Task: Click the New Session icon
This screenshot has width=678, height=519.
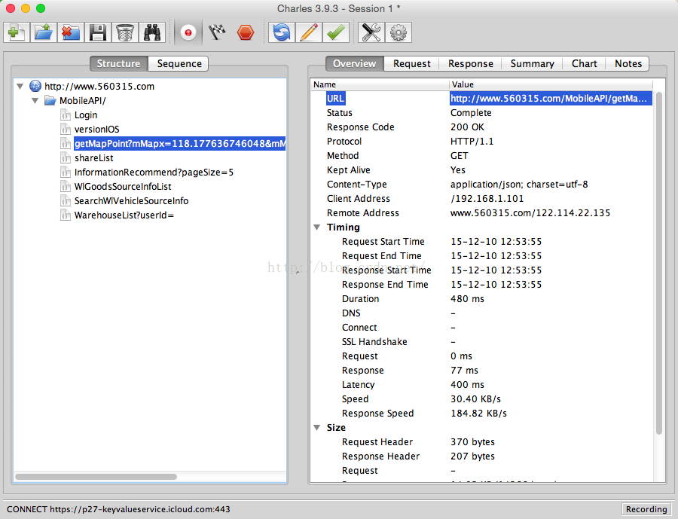Action: [x=17, y=32]
